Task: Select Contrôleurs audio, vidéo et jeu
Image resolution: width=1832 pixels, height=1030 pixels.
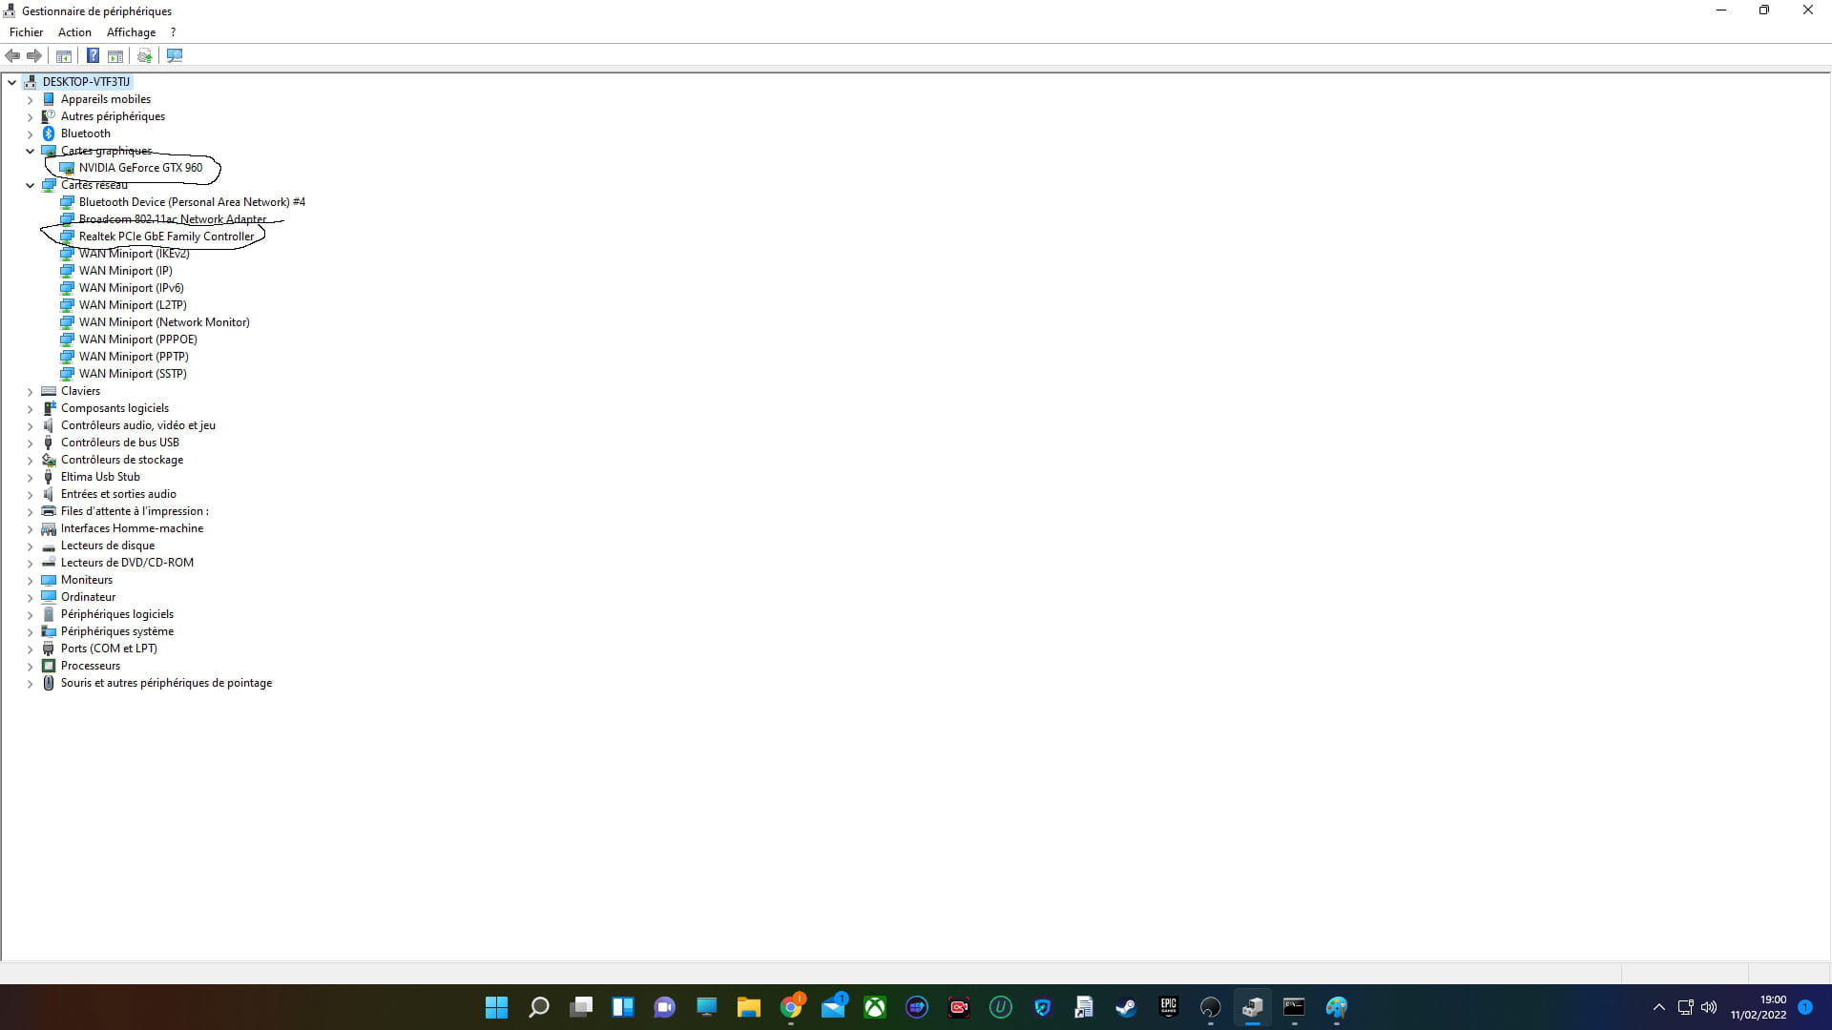Action: [x=138, y=425]
